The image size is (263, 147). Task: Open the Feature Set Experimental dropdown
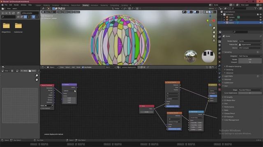click(250, 45)
